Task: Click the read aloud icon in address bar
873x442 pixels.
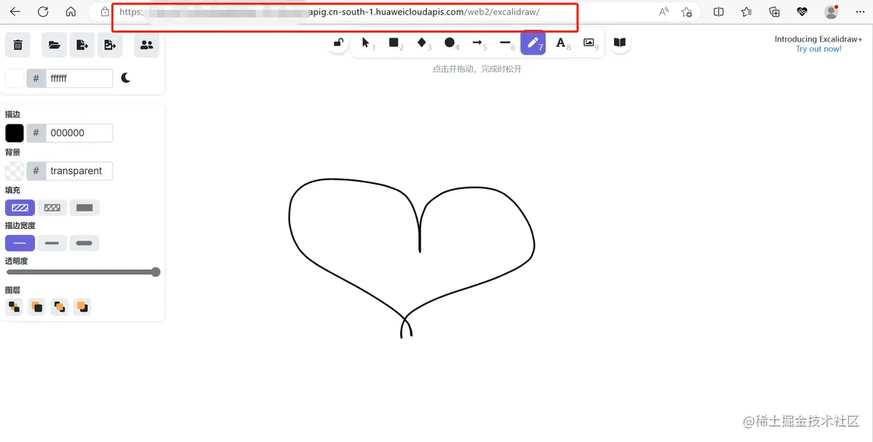Action: [663, 12]
